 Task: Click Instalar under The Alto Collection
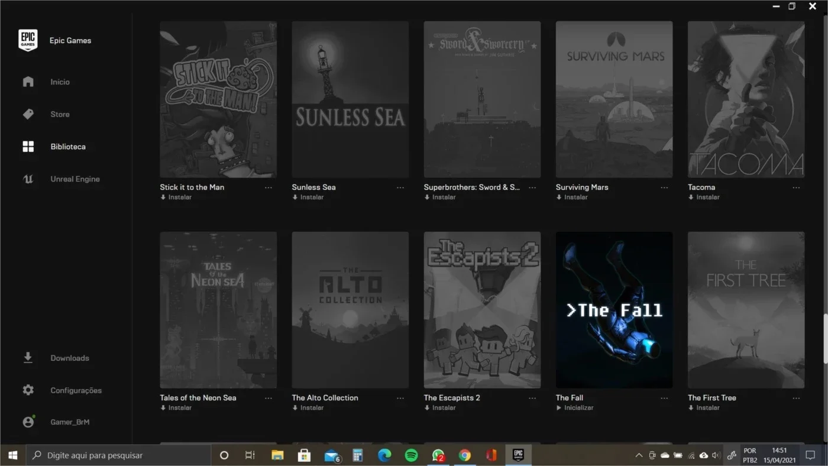click(308, 408)
